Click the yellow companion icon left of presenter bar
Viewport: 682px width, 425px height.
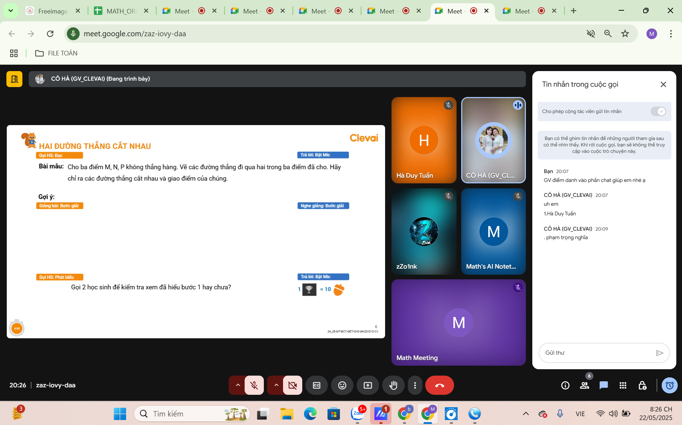point(14,79)
